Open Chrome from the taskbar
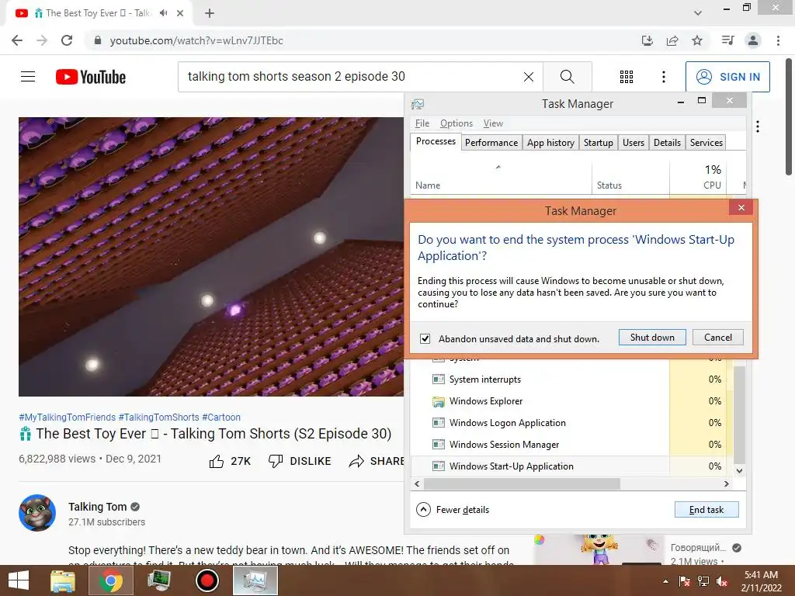Screen dimensions: 795x596 coord(110,580)
